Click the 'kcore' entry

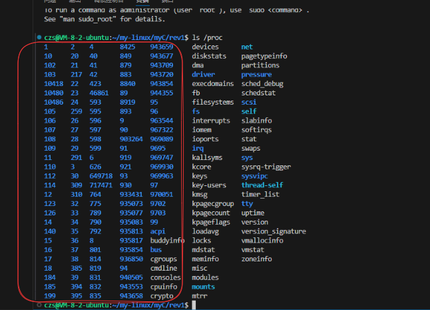pos(202,167)
